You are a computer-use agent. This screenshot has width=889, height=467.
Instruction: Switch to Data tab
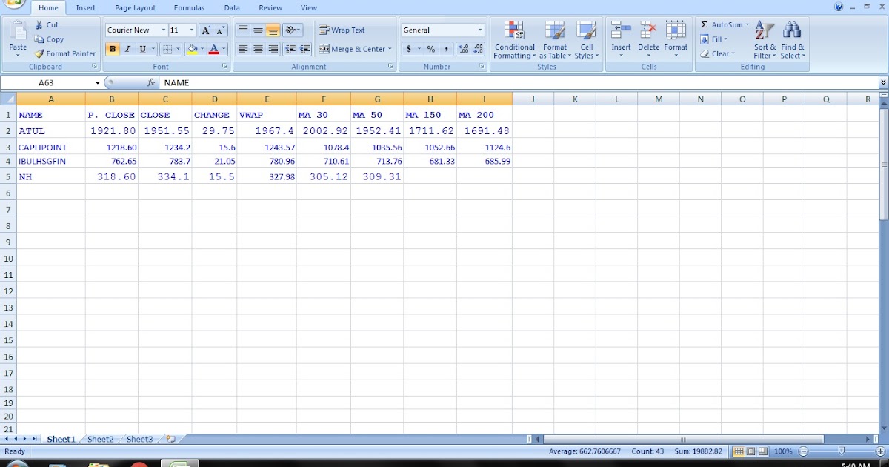tap(232, 8)
